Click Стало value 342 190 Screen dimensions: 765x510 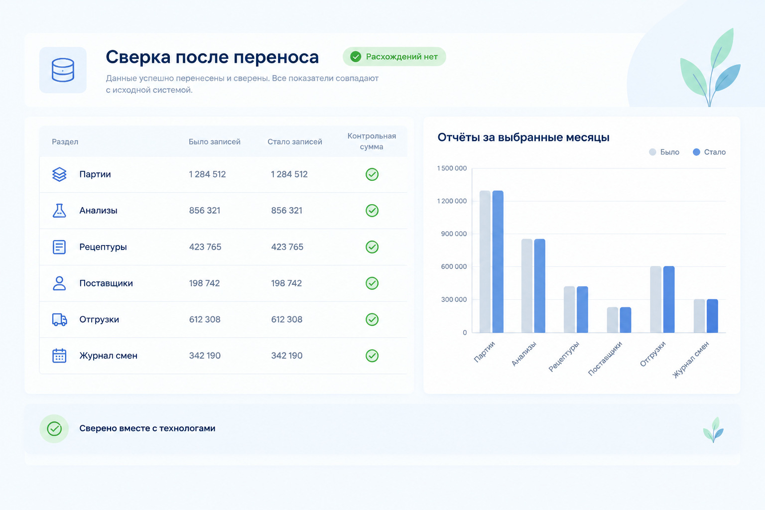tap(287, 356)
